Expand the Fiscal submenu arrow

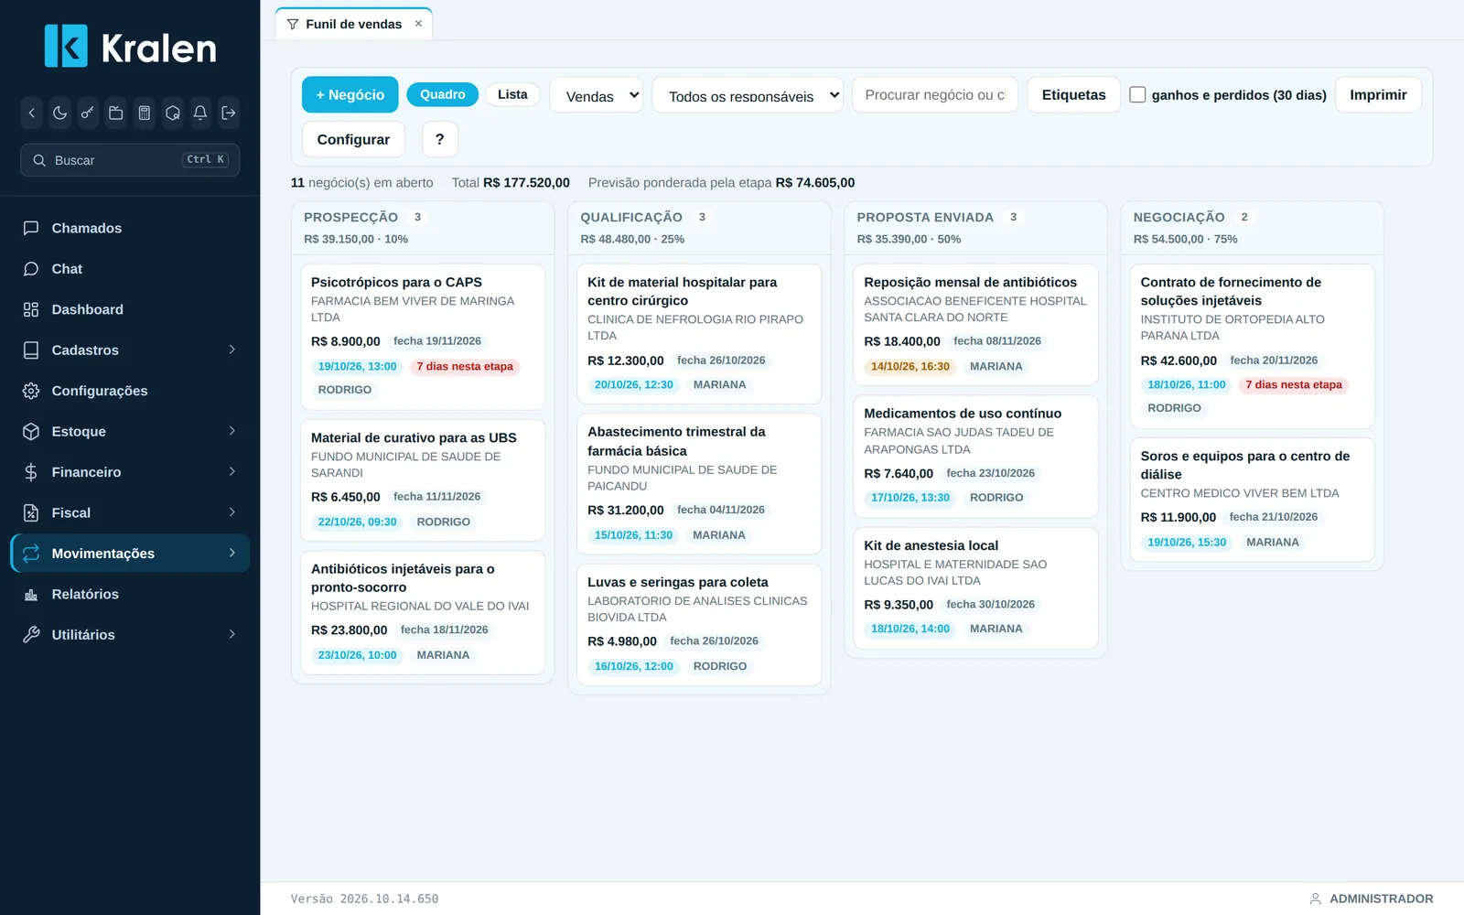pyautogui.click(x=232, y=512)
